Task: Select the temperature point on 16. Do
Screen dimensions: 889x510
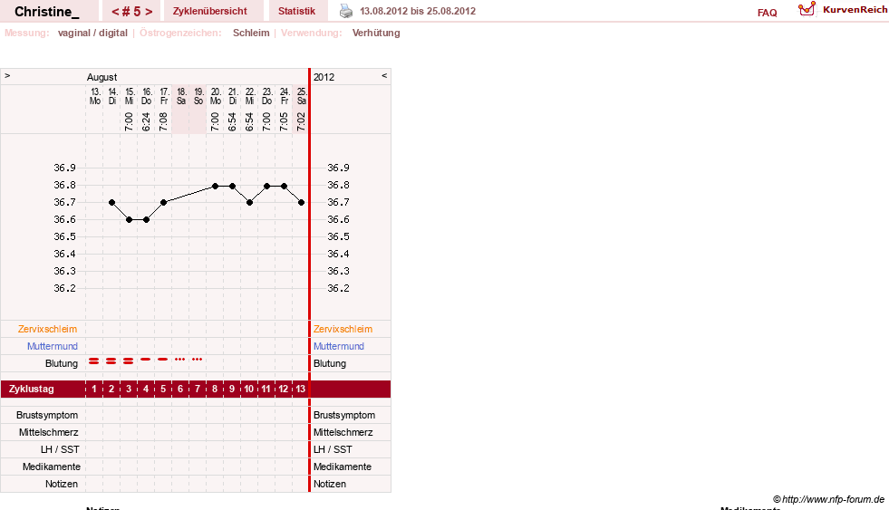Action: click(146, 220)
